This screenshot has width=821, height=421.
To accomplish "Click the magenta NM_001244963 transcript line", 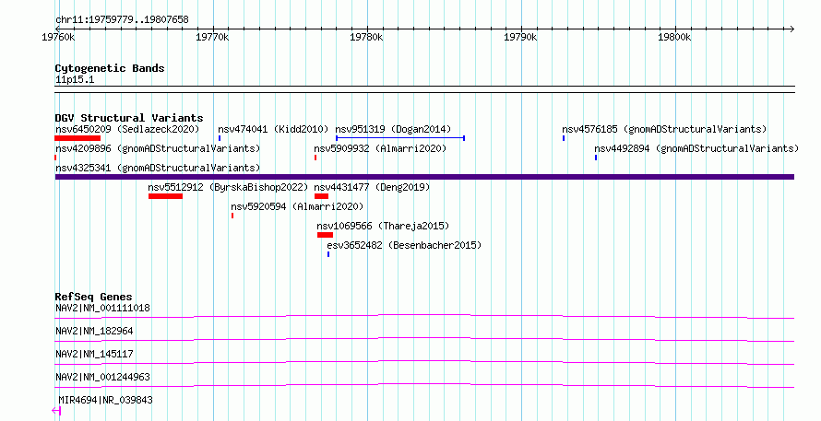I will 424,385.
